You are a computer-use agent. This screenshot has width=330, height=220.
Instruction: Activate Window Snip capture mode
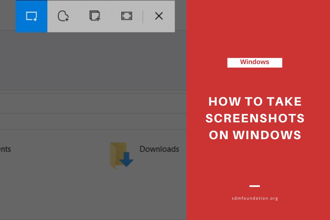95,16
